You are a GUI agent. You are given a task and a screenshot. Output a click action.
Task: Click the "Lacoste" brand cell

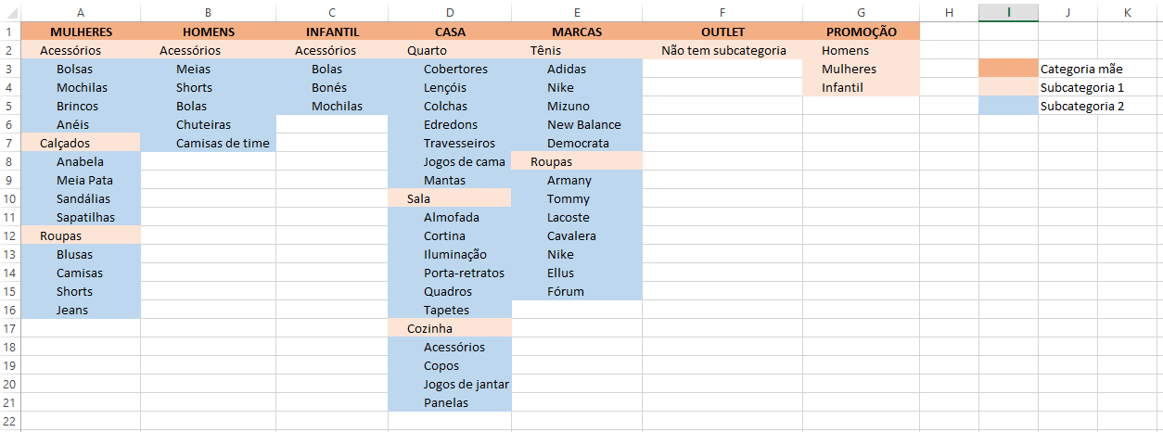click(x=568, y=217)
